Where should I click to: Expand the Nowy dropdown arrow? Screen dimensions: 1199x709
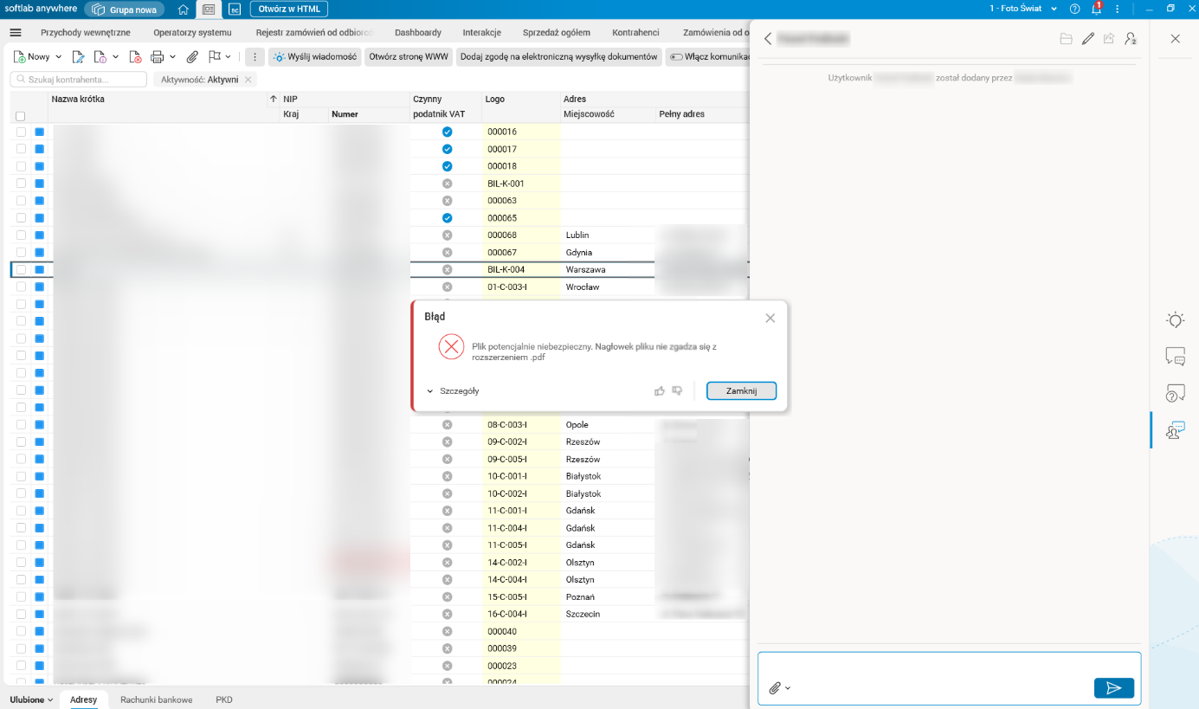59,57
